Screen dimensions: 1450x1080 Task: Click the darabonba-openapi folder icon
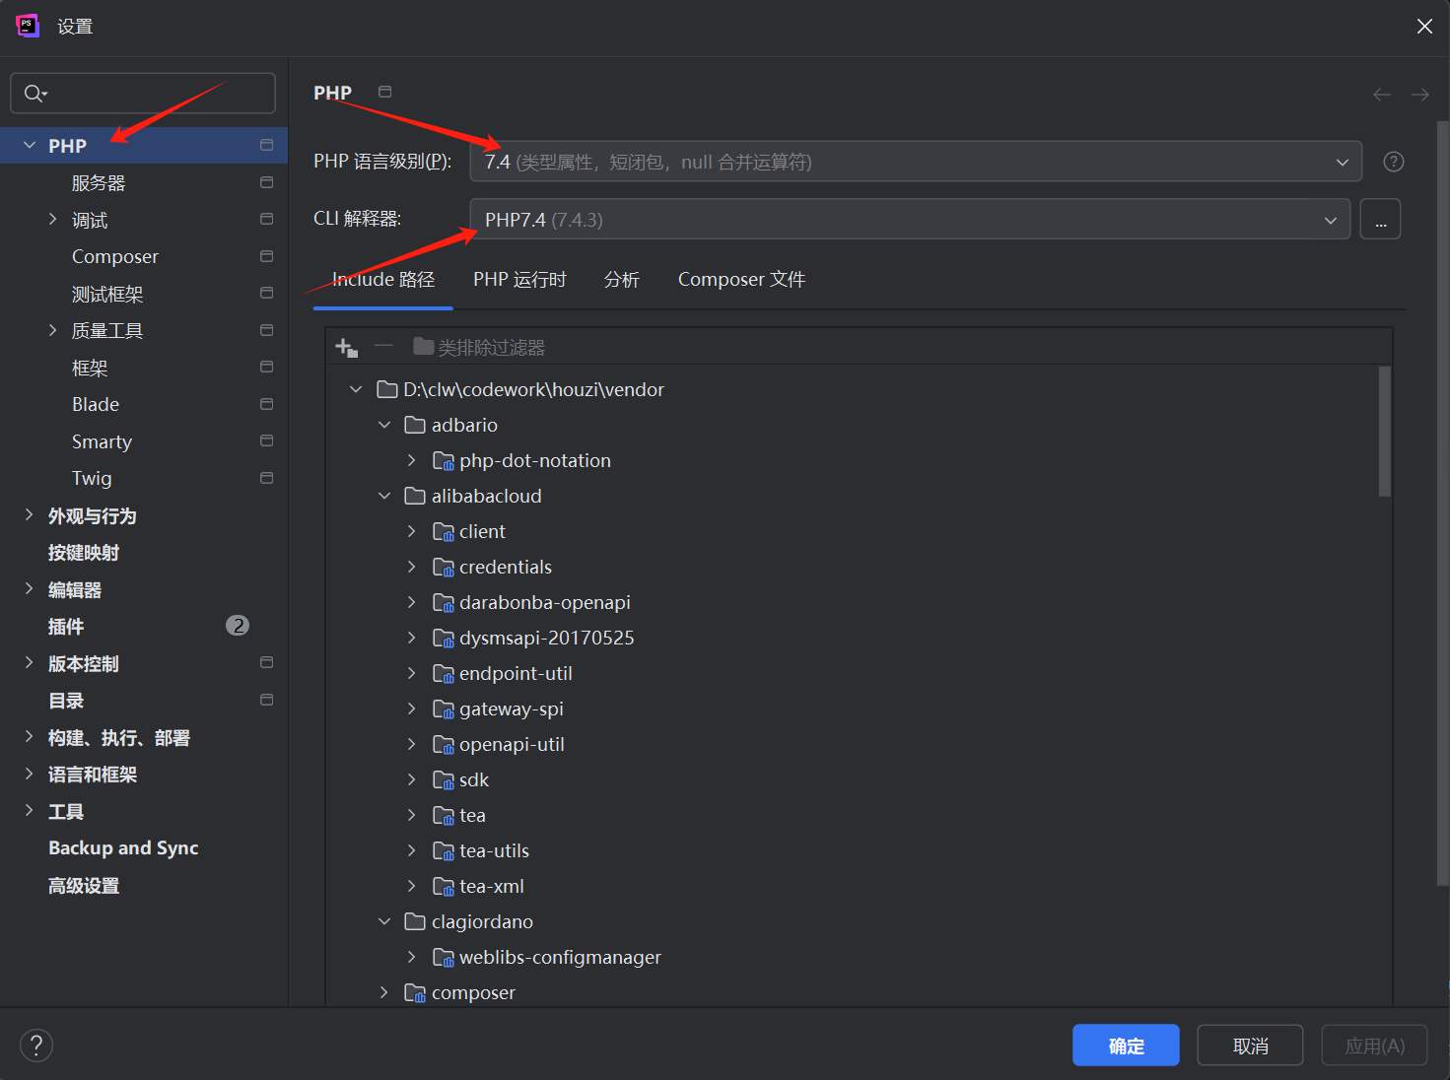444,602
